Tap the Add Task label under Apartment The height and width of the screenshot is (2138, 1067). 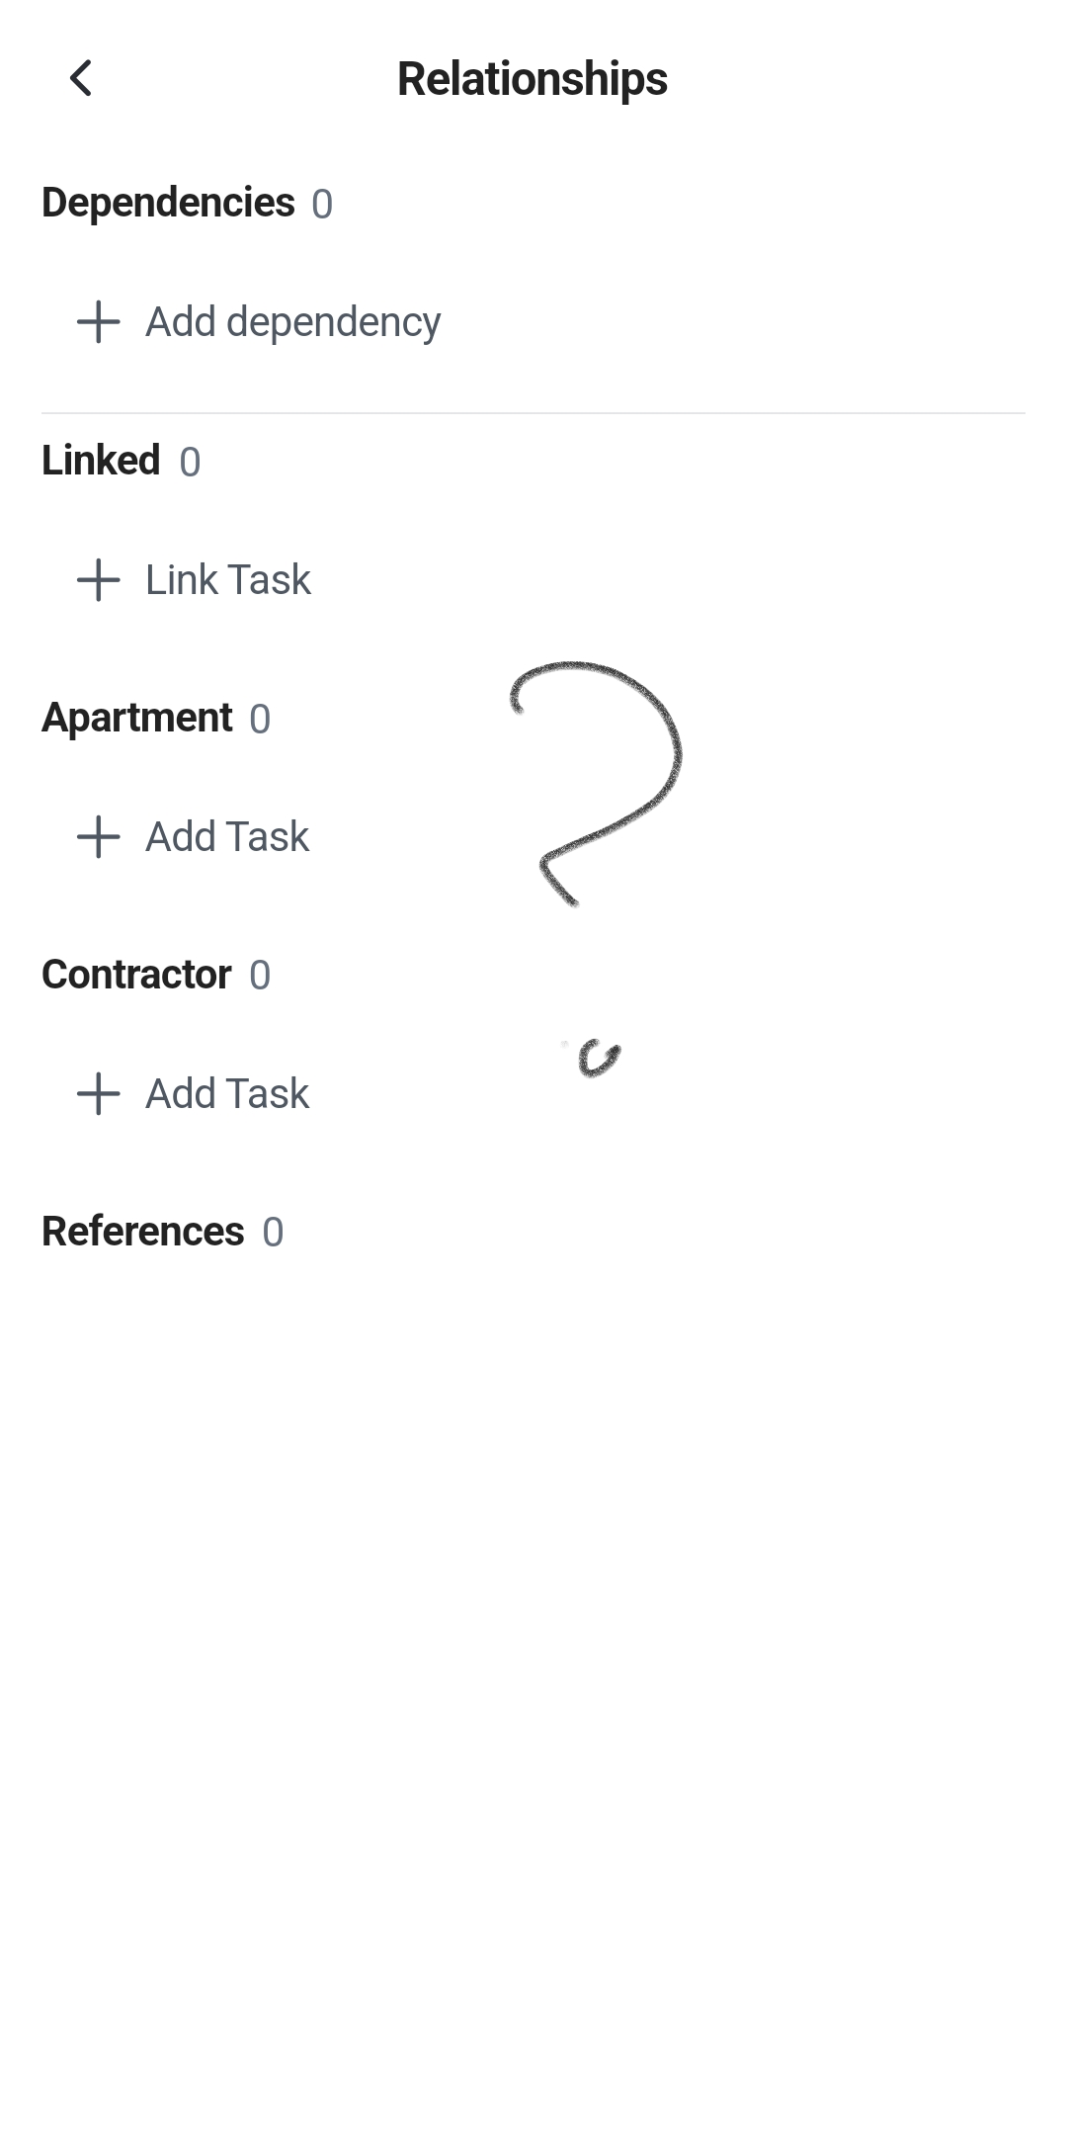coord(227,837)
